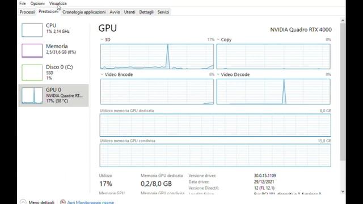Click the Video Encode usage graph
Screen dimensions: 363x204
click(157, 92)
